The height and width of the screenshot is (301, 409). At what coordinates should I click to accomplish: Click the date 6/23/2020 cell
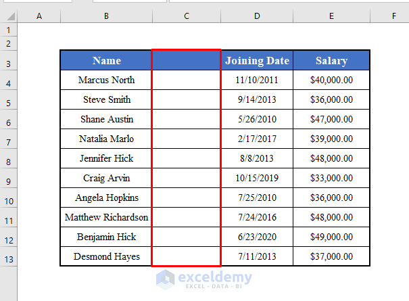[x=257, y=237]
